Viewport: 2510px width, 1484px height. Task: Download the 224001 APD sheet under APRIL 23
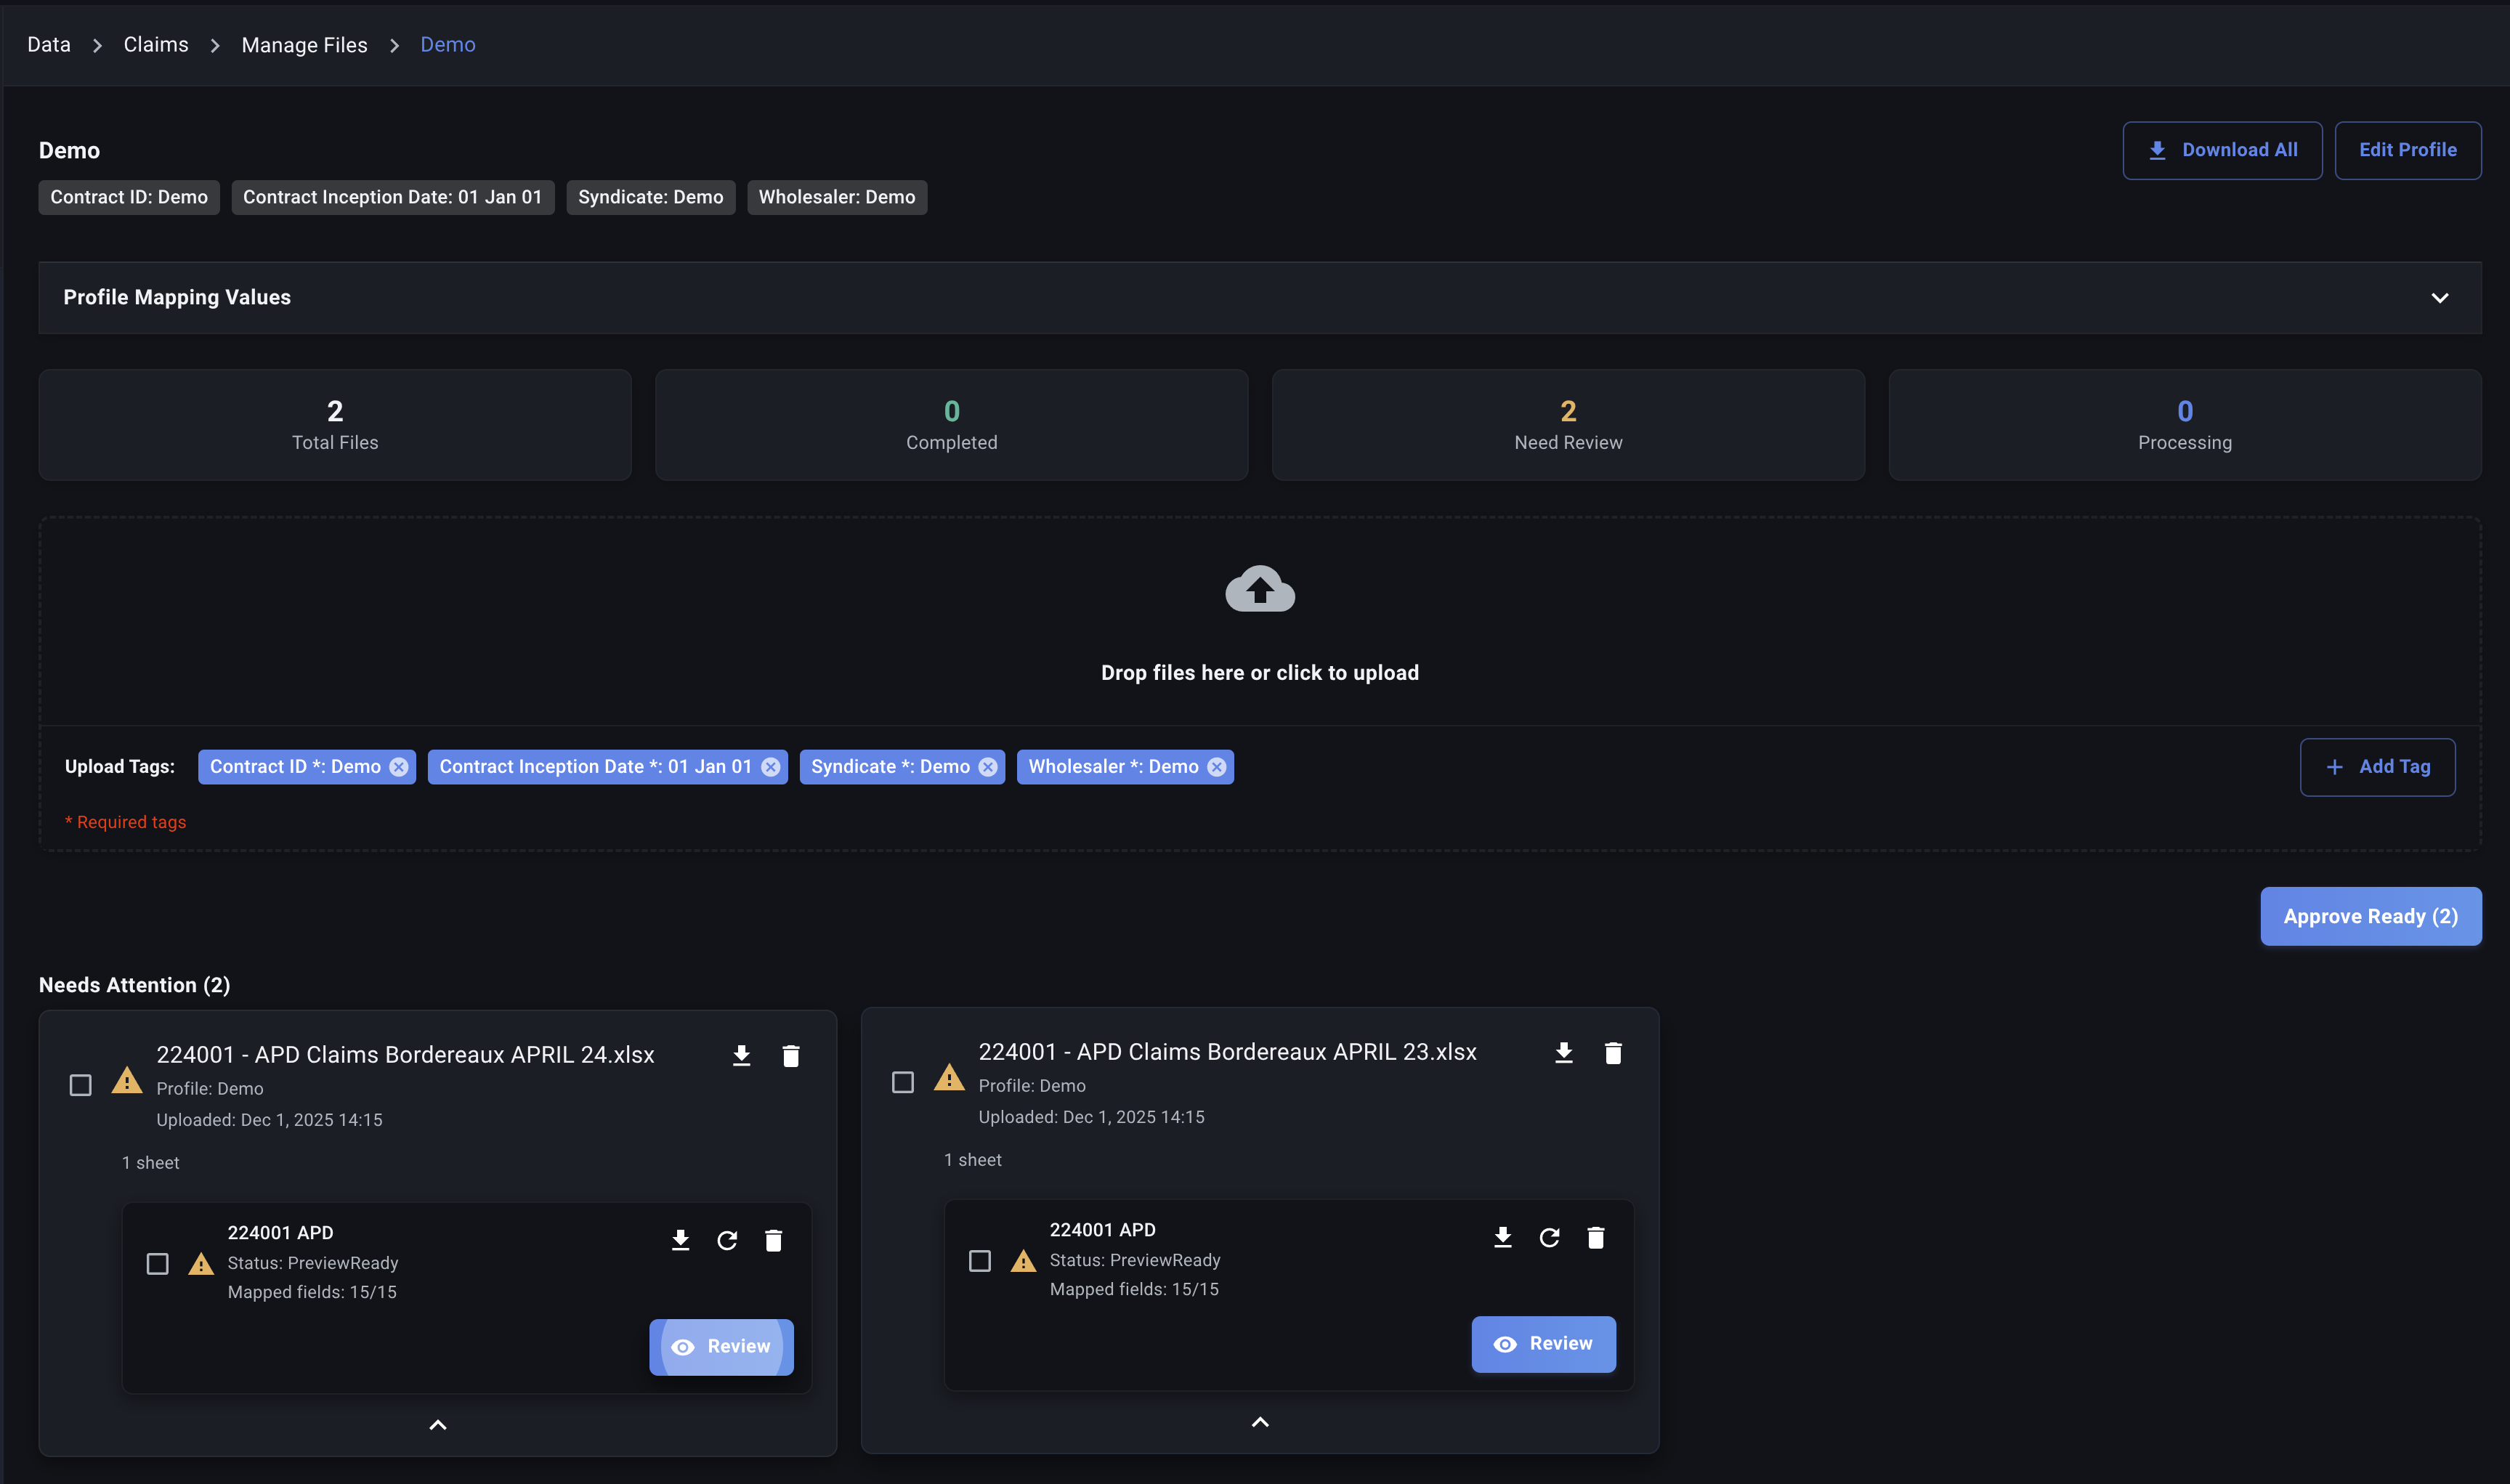[x=1502, y=1238]
